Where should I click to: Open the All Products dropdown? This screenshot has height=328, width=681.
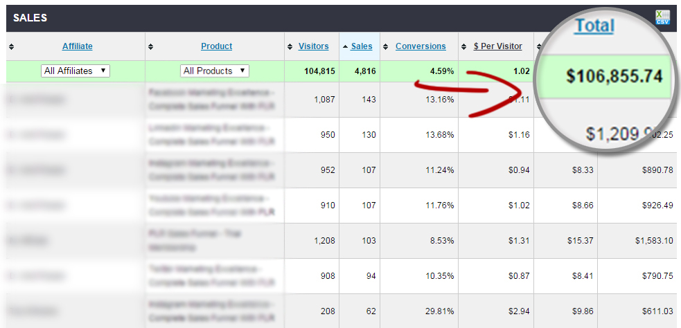[x=215, y=71]
